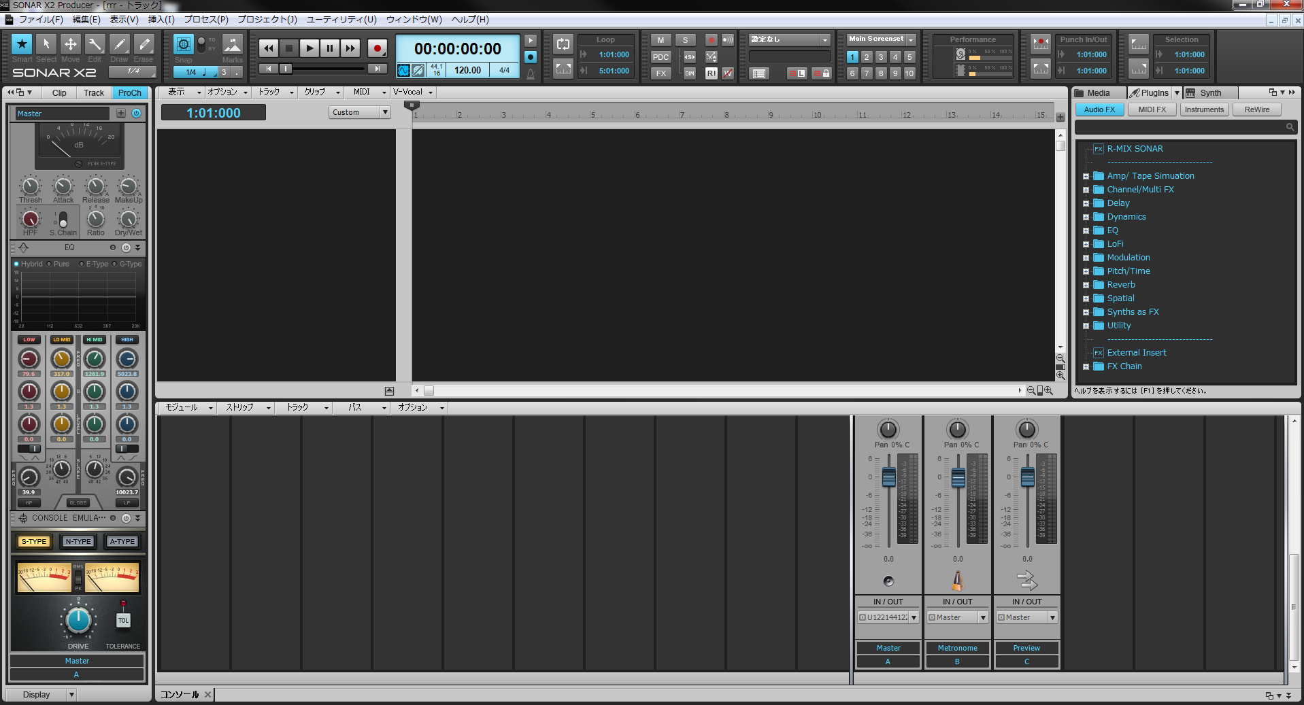Fast forward the transport
The width and height of the screenshot is (1304, 705).
[x=350, y=48]
